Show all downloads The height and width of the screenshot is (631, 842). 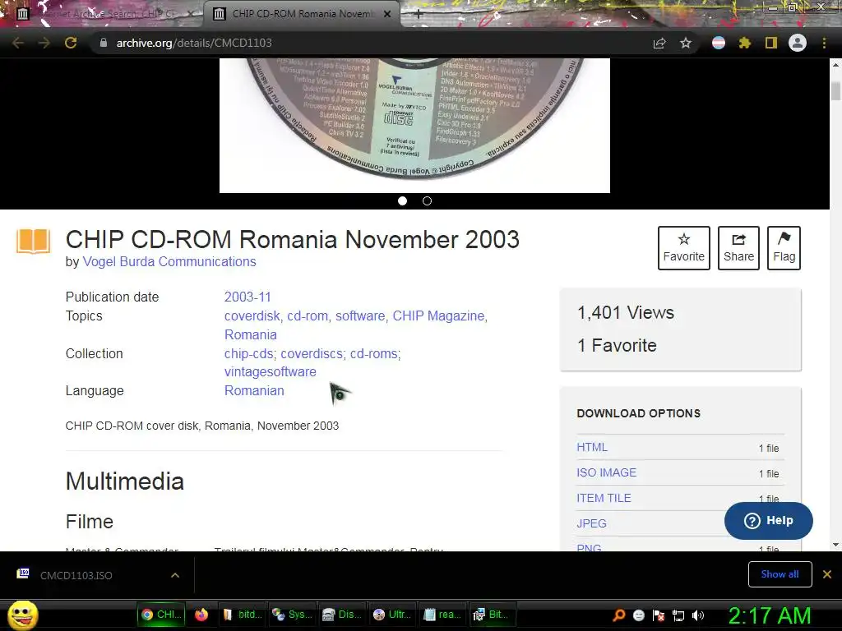click(x=780, y=574)
